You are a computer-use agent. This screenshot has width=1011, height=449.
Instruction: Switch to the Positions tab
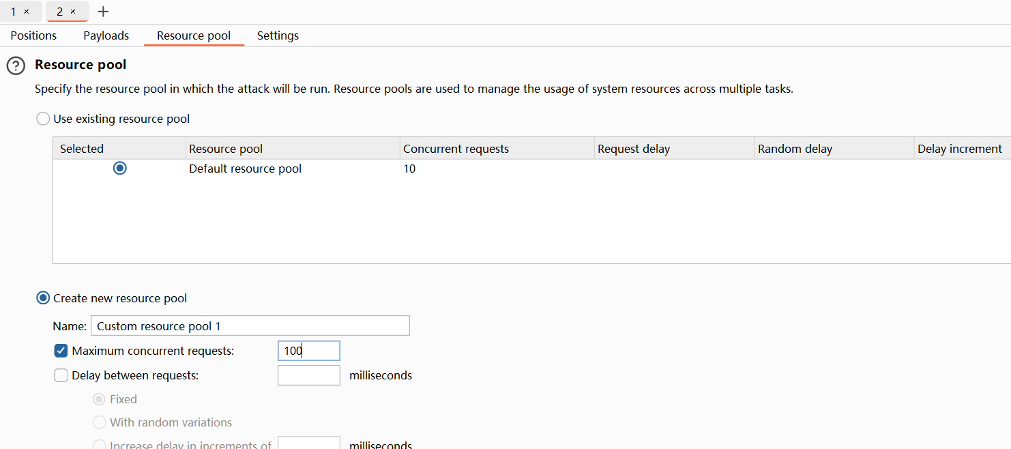33,35
